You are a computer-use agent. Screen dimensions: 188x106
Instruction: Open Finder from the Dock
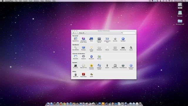click(x=48, y=104)
